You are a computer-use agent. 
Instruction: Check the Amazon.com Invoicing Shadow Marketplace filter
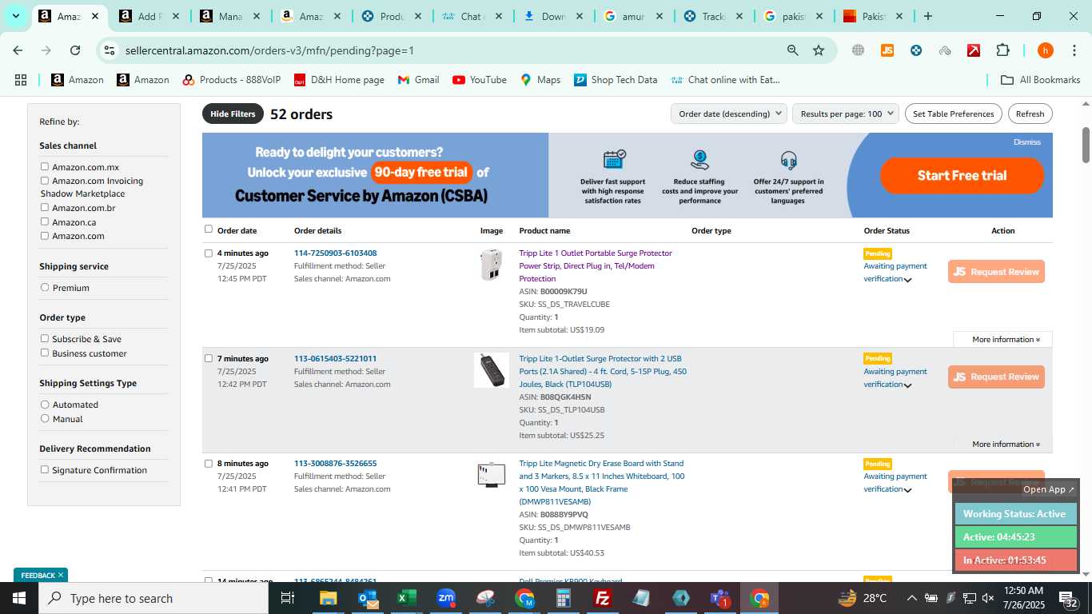[45, 181]
